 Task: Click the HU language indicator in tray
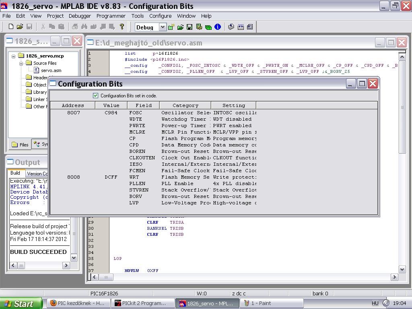(375, 303)
